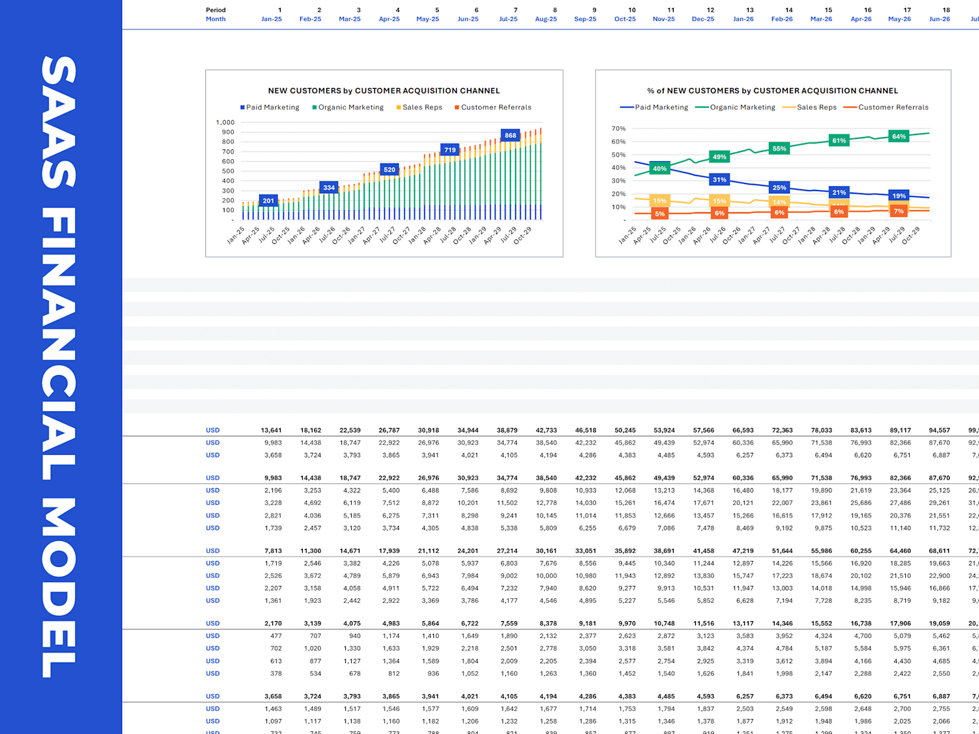Select the 64% data label on line chart
The width and height of the screenshot is (979, 734).
[899, 136]
